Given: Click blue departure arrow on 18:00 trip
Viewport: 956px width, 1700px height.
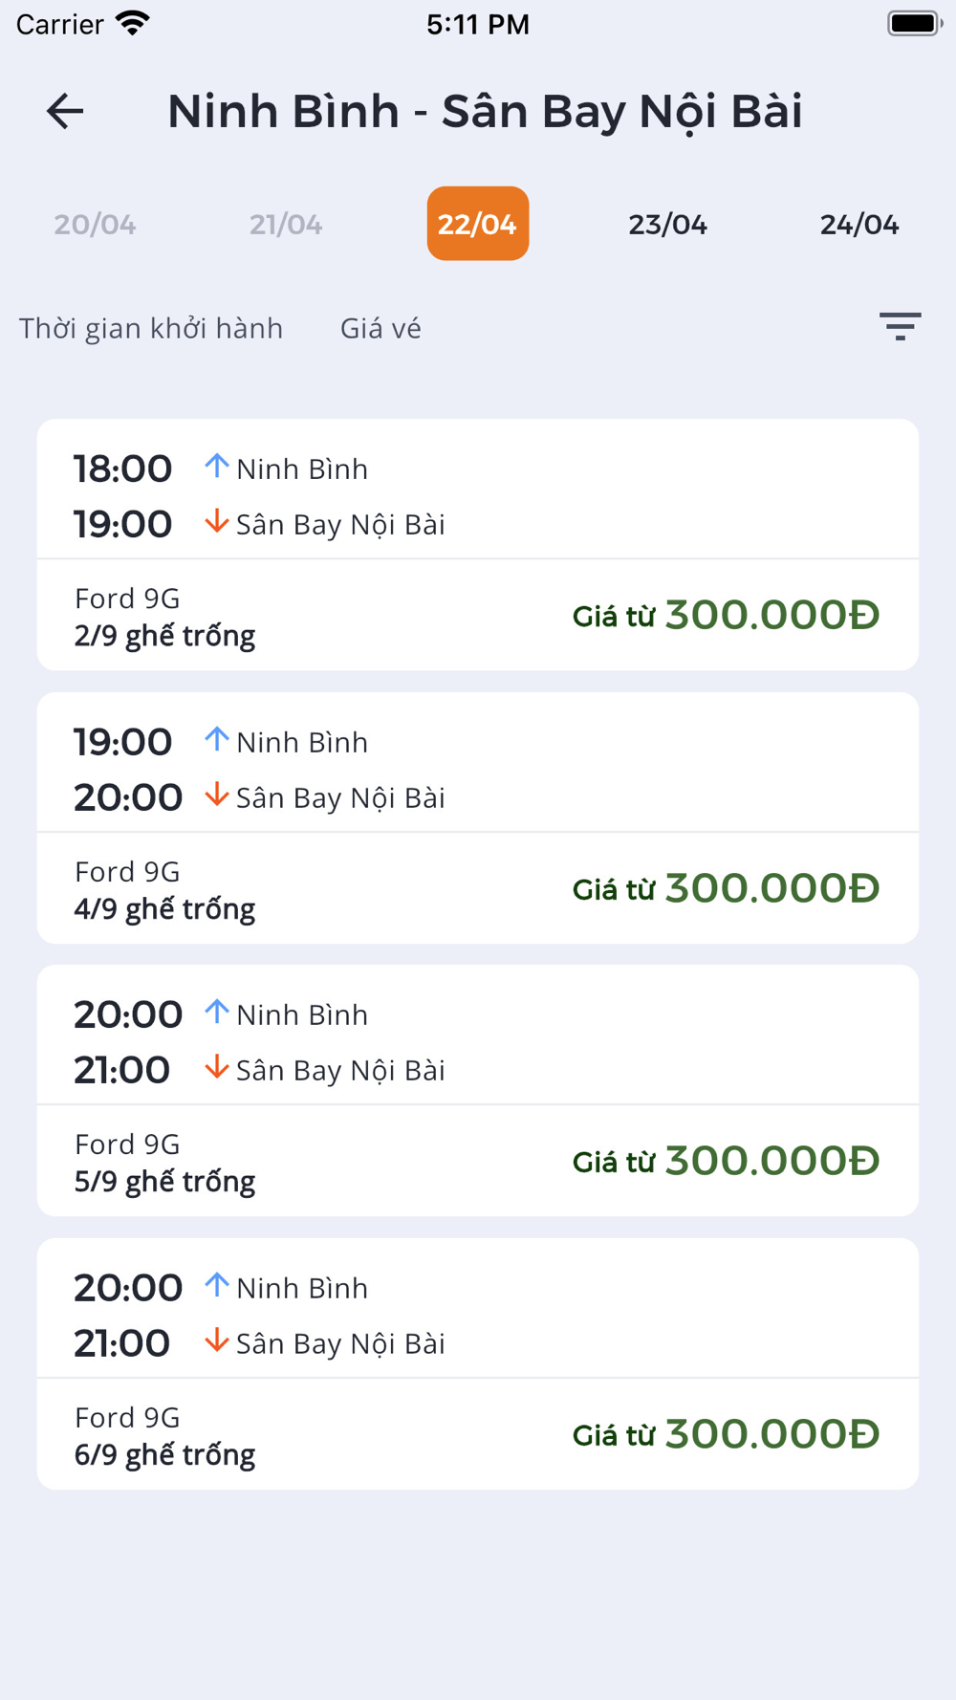Looking at the screenshot, I should pos(217,467).
